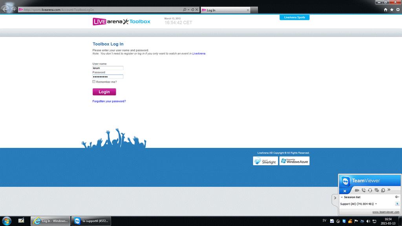Click the LiveArena Sports button
The width and height of the screenshot is (402, 226).
pyautogui.click(x=294, y=17)
